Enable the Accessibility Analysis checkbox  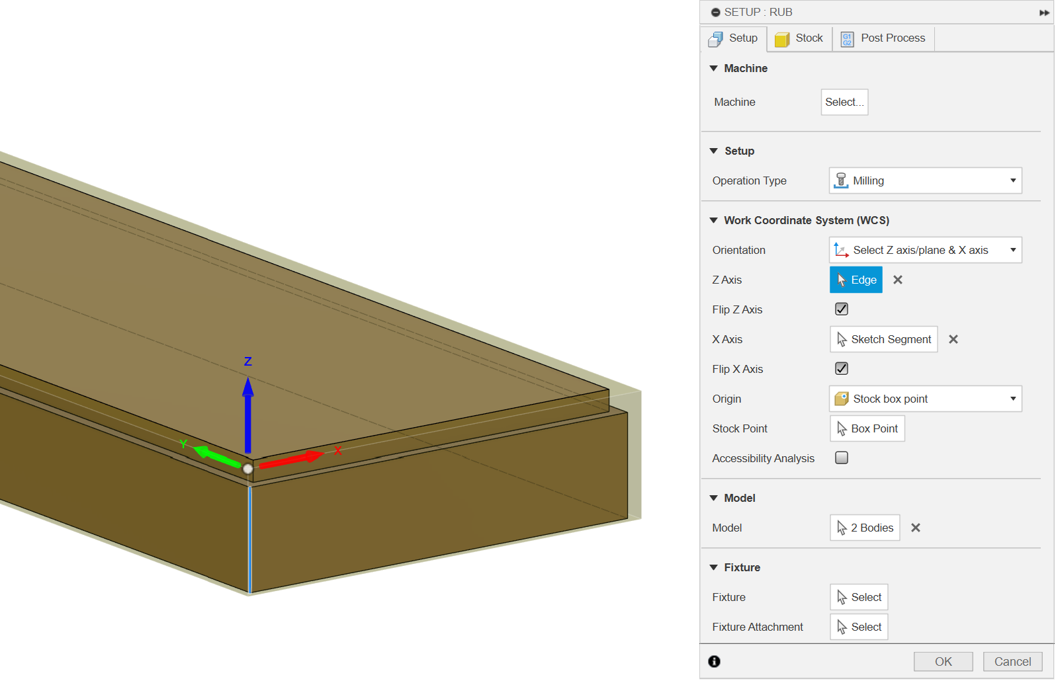[841, 458]
